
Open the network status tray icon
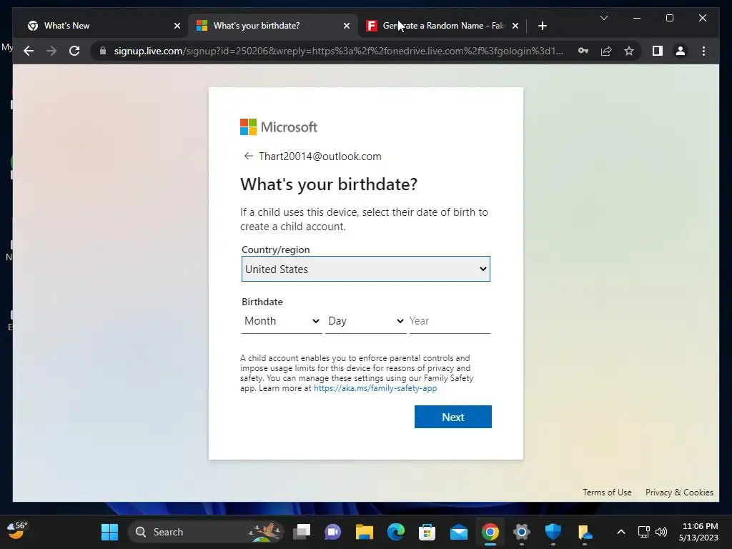(644, 532)
